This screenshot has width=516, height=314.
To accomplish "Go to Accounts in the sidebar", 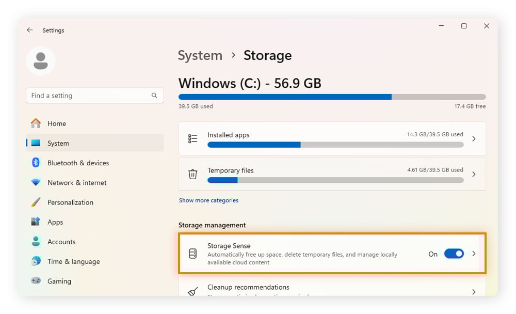I will pyautogui.click(x=61, y=242).
